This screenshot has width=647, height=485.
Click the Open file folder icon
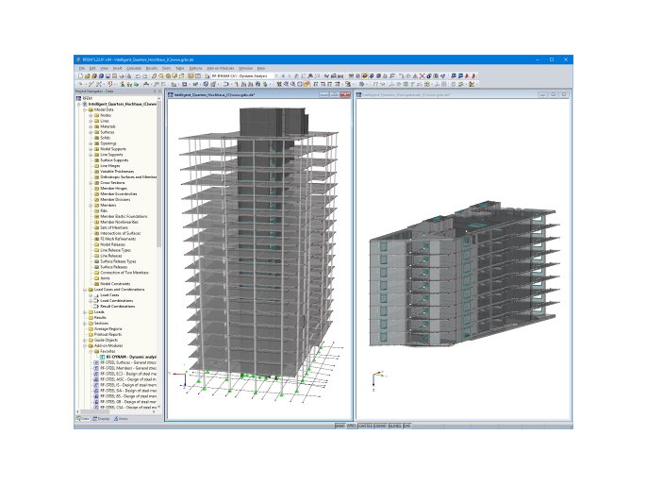[87, 75]
